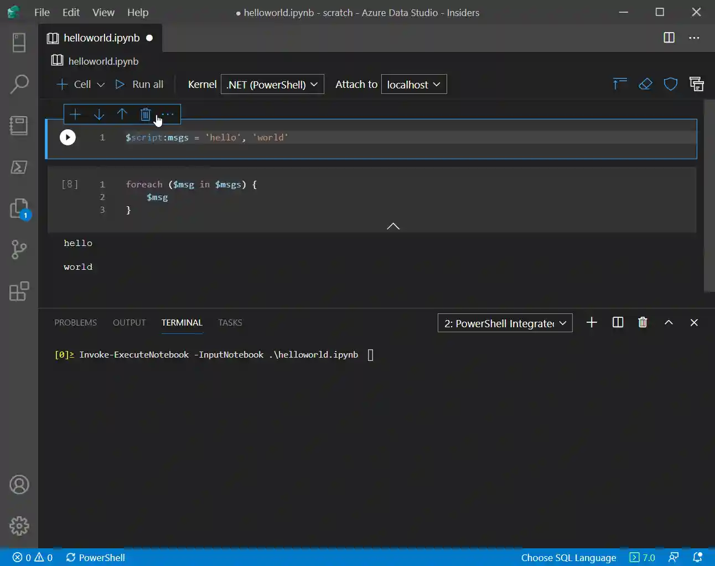The image size is (715, 566).
Task: Open the Kernel dropdown .NET (PowerShell)
Action: click(x=272, y=85)
